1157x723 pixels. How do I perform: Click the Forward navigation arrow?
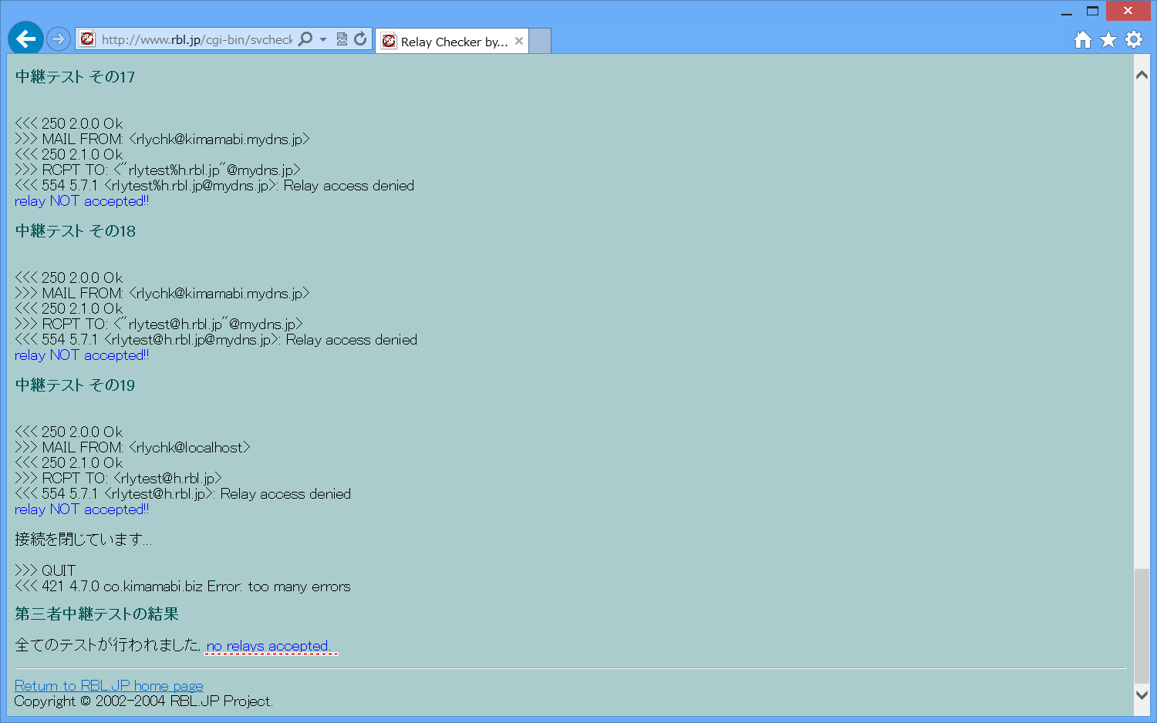pyautogui.click(x=59, y=39)
